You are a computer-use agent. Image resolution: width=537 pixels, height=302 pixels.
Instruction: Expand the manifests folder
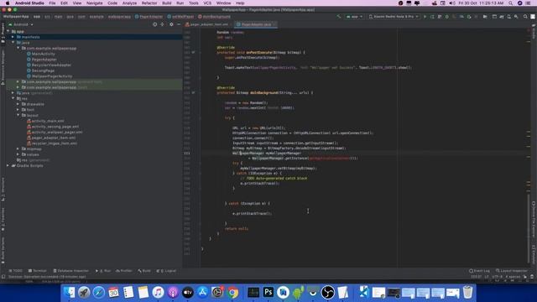[13, 37]
